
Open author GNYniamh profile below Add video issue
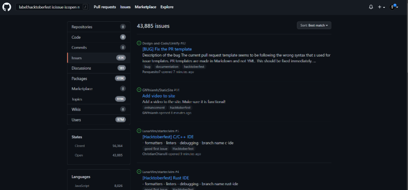(150, 113)
